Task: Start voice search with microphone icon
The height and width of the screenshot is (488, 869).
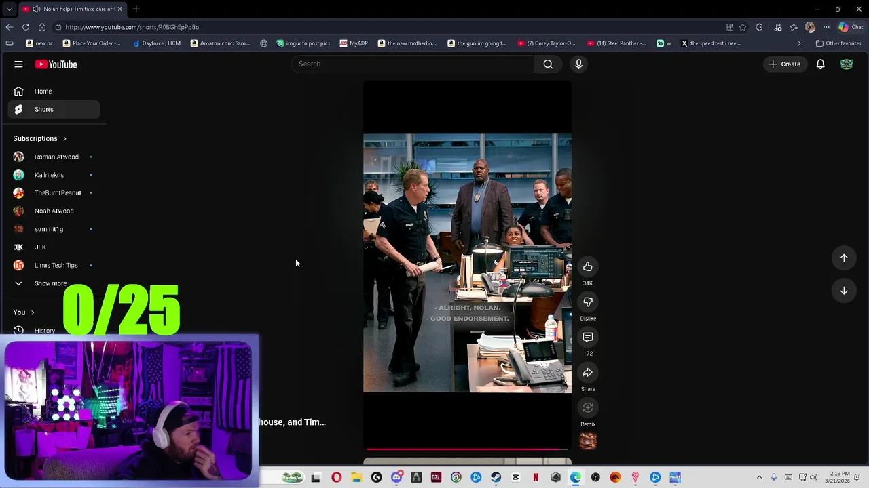Action: (578, 64)
